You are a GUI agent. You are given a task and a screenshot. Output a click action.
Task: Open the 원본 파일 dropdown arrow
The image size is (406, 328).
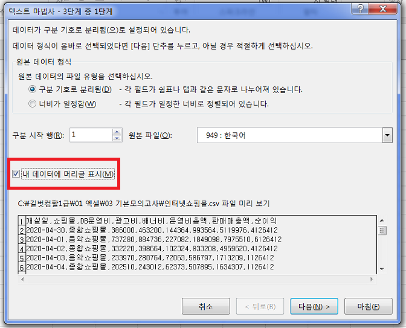(387, 135)
